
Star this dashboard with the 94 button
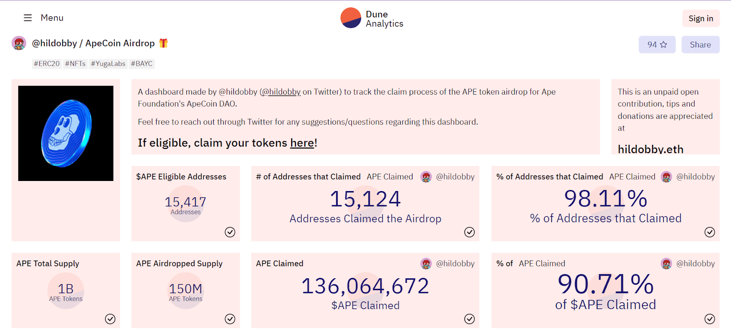(657, 45)
